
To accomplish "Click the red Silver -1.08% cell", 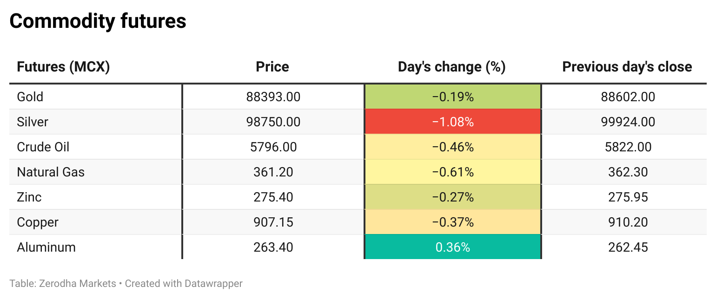I will pos(452,122).
